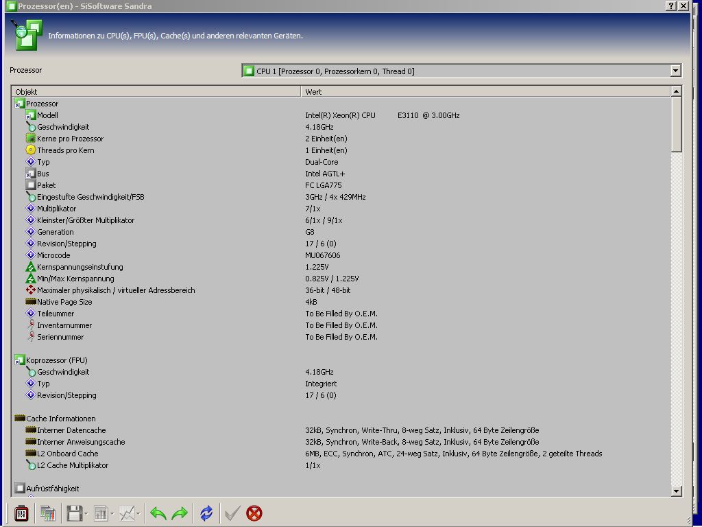Select the value Integriert
The image size is (702, 527).
(x=321, y=383)
